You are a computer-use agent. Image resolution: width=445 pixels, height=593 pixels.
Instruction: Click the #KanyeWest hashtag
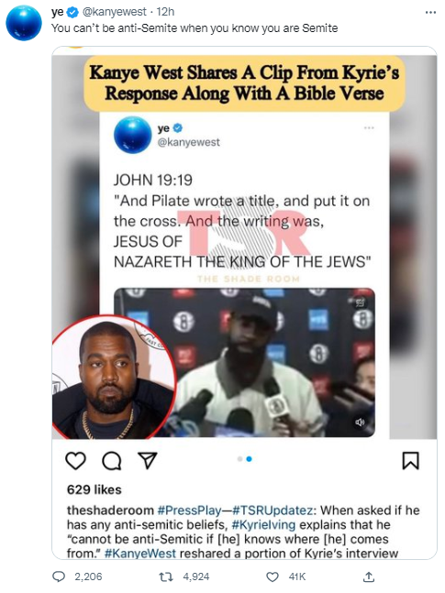point(140,554)
